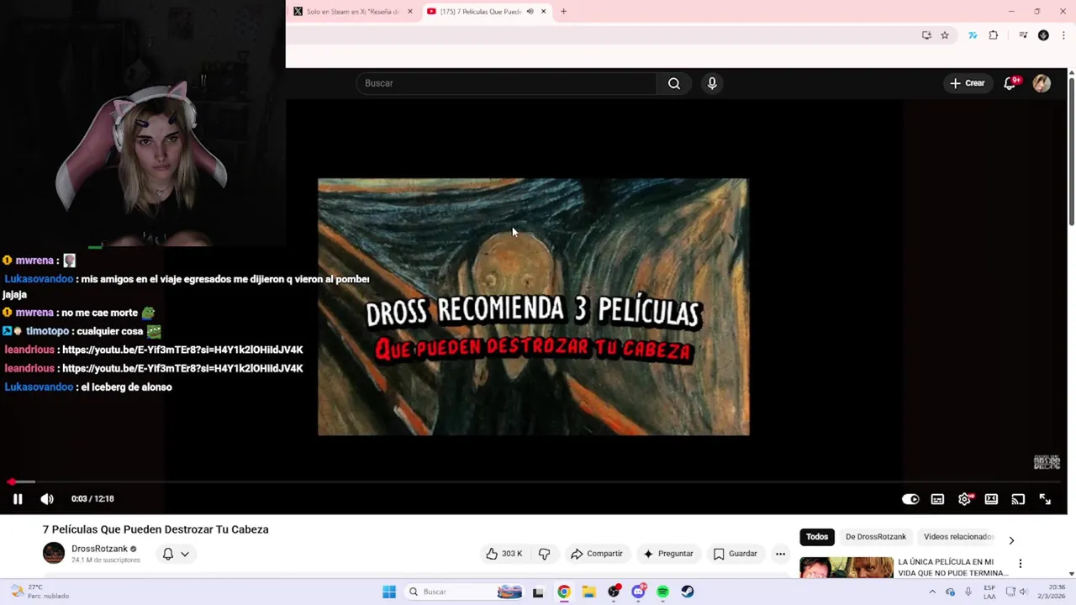Show more filter chips with arrow
This screenshot has height=605, width=1076.
click(1011, 540)
